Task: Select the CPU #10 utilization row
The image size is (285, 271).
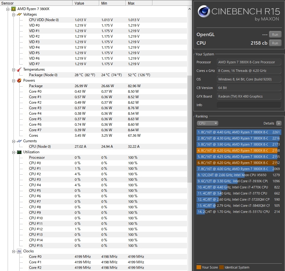Action: coord(108,218)
